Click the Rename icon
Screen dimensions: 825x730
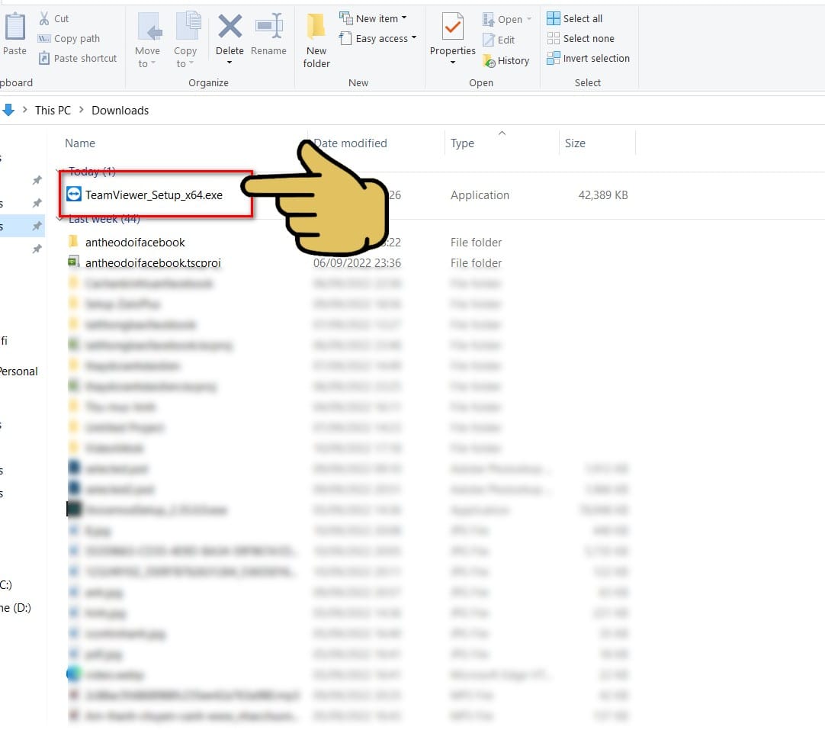click(269, 25)
